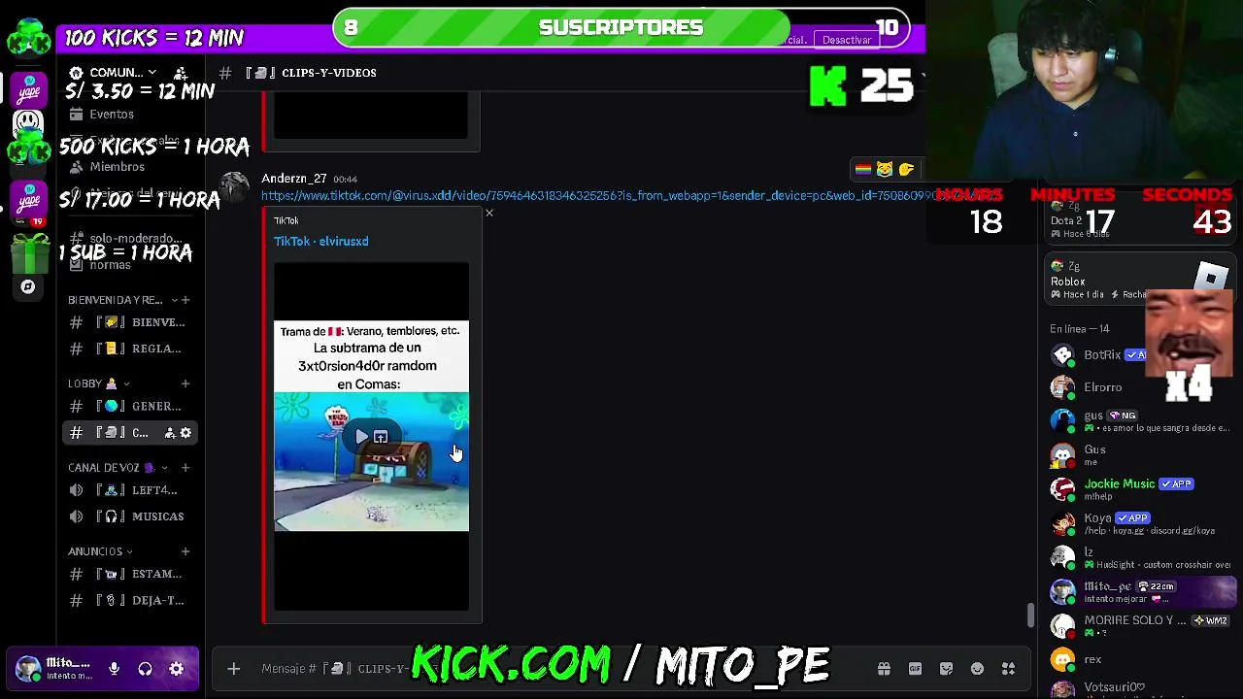Close the TikTok embed preview

click(489, 213)
